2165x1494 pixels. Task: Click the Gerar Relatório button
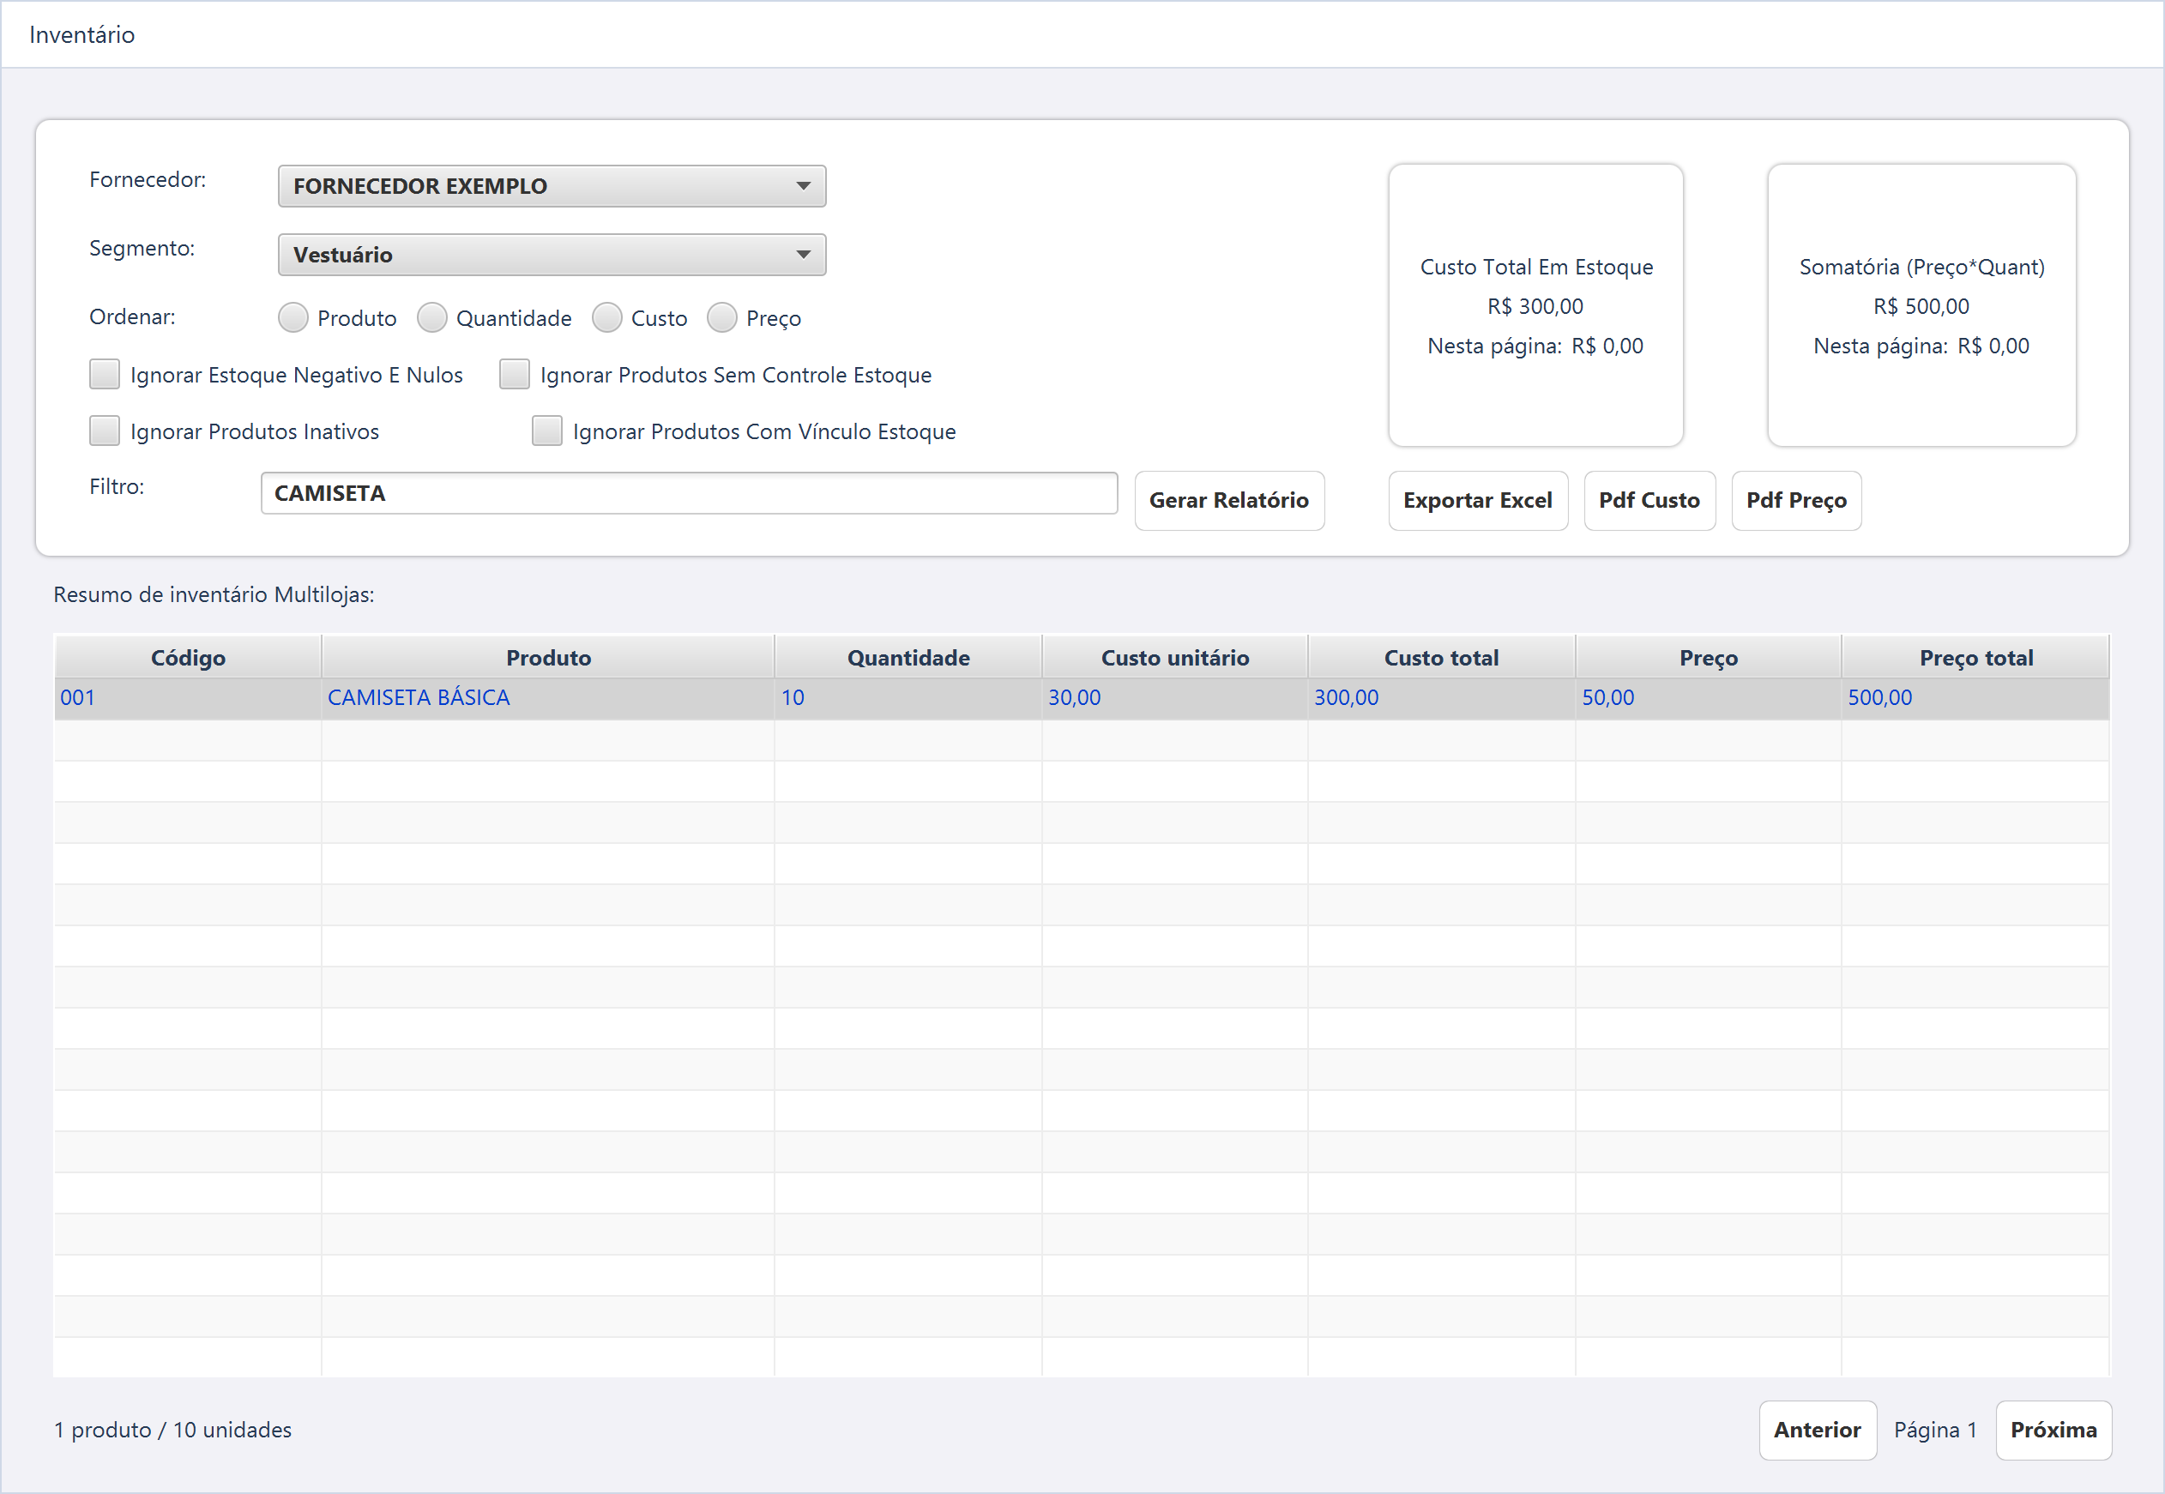[x=1229, y=501]
